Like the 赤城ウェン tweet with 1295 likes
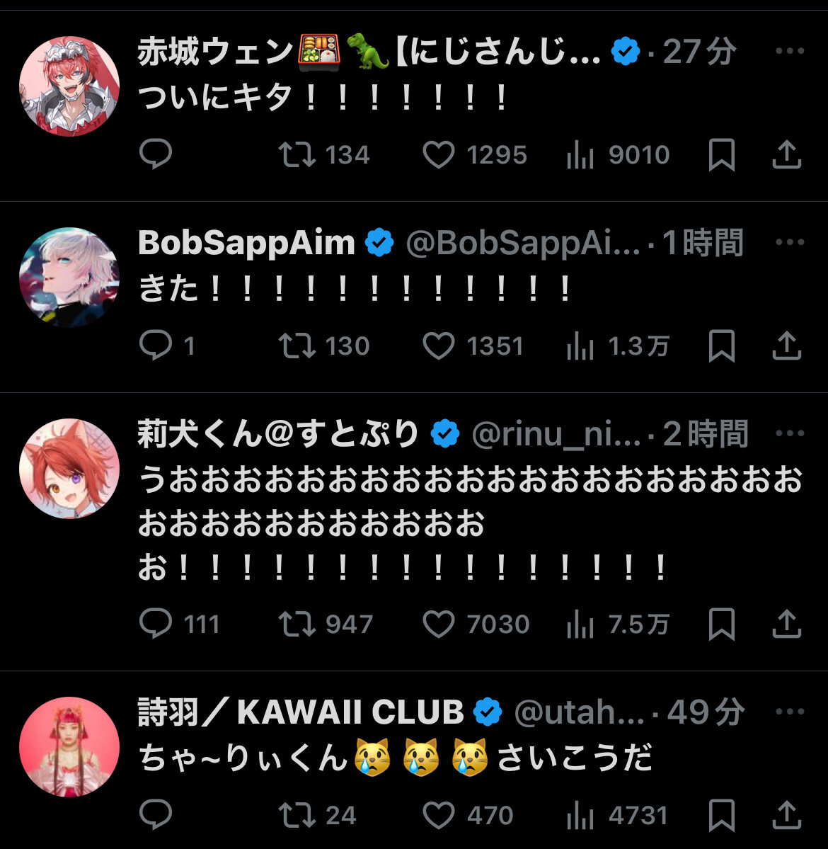The image size is (828, 849). click(x=474, y=155)
